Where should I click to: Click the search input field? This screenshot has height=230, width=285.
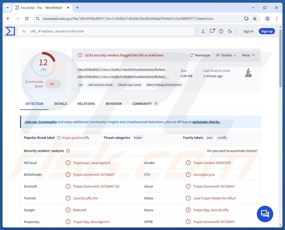point(106,31)
